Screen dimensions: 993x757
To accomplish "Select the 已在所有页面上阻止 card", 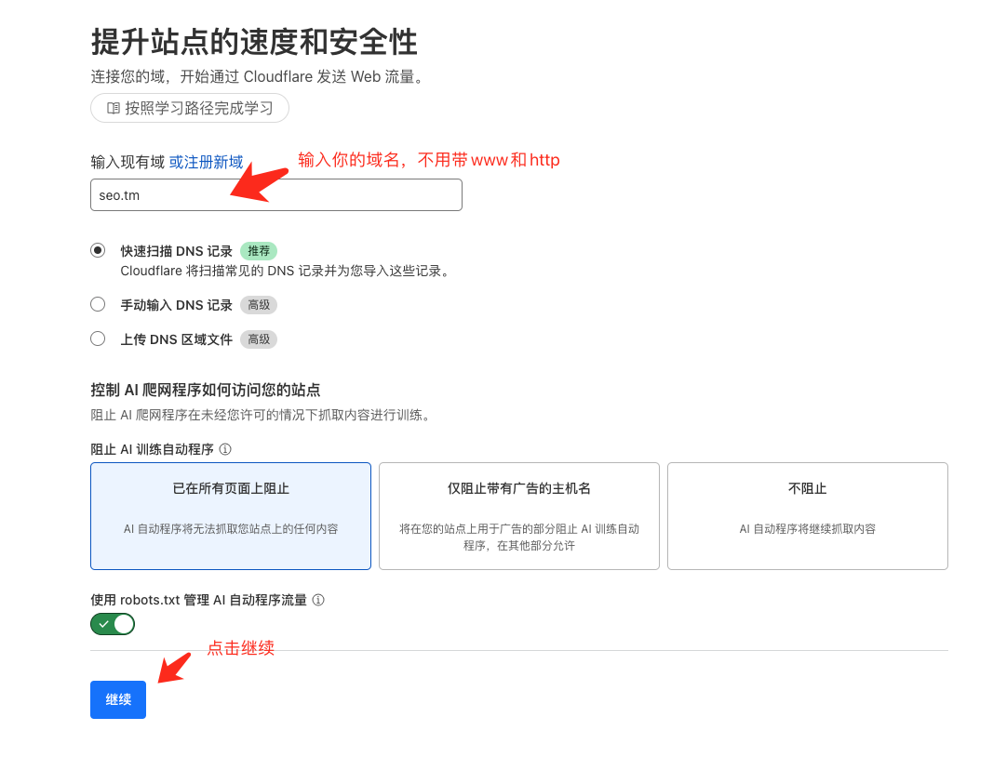I will (230, 515).
